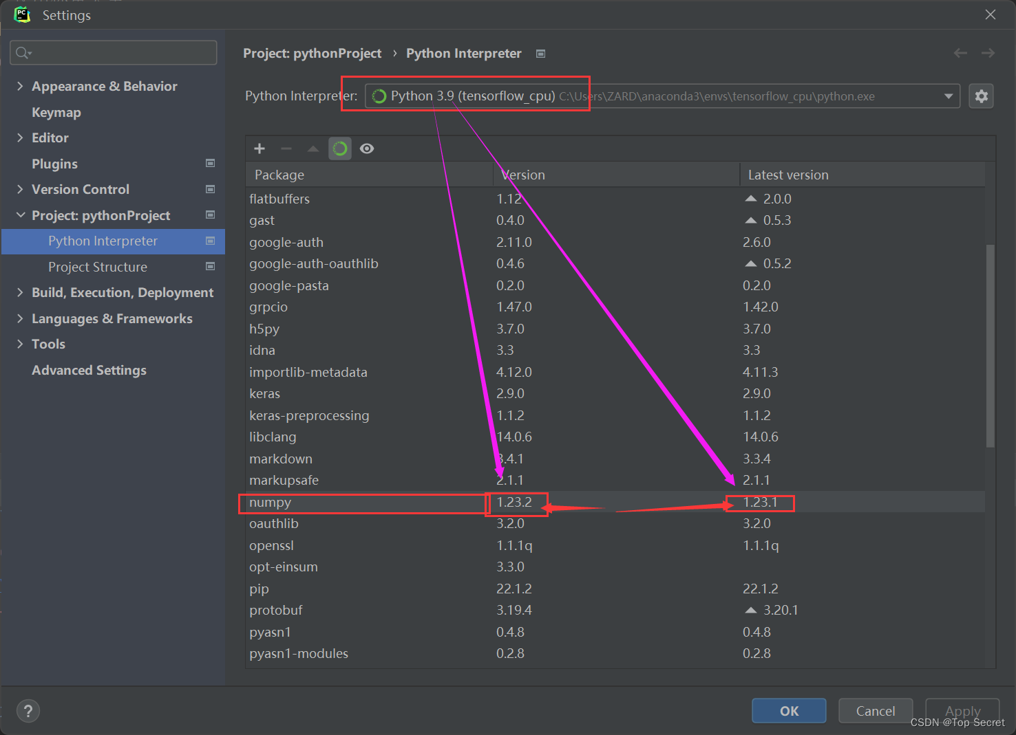Click the upgrade arrow beside flatbuffers 2.0.0
This screenshot has width=1016, height=735.
point(751,199)
